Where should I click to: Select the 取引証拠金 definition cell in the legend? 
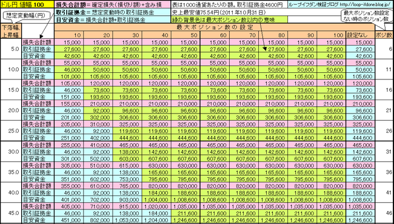click(113, 12)
